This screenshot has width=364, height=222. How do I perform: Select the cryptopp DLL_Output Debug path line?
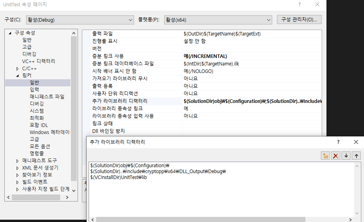pos(158,172)
